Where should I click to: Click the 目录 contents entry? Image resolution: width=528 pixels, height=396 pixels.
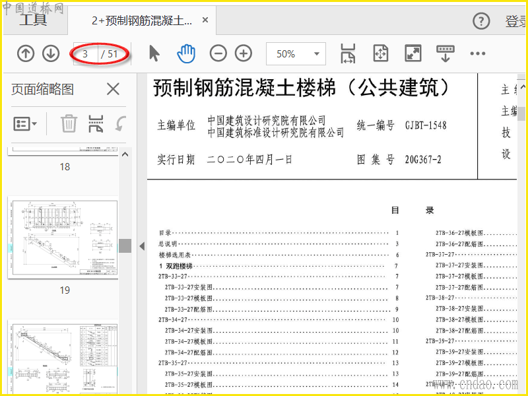(278, 233)
